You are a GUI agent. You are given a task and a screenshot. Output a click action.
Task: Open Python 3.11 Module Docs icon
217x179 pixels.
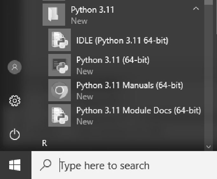click(59, 115)
